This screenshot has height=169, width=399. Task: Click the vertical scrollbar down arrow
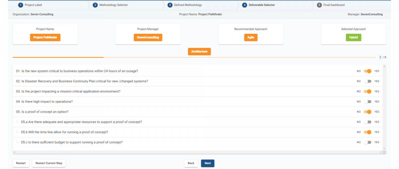coord(384,148)
